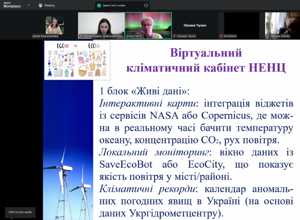Open the more options ellipsis on screen-share tab
This screenshot has width=300, height=220.
[x=146, y=5]
